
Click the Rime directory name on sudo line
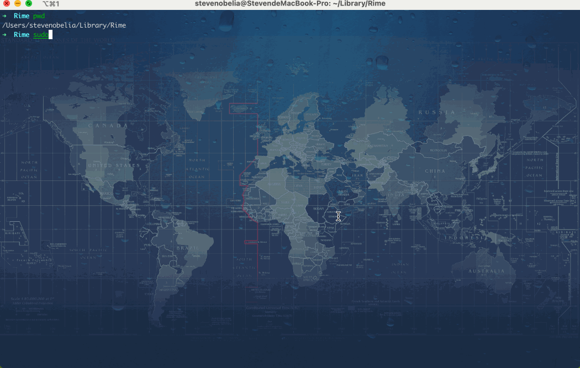click(22, 35)
